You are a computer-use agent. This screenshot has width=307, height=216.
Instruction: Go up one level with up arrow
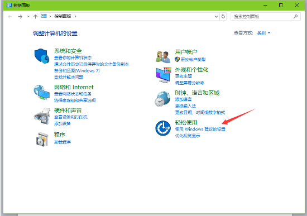[35, 16]
